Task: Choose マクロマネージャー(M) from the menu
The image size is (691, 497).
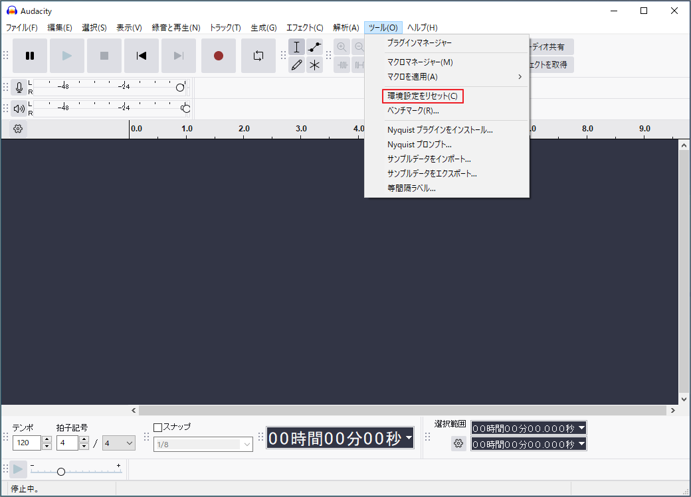Action: [447, 62]
